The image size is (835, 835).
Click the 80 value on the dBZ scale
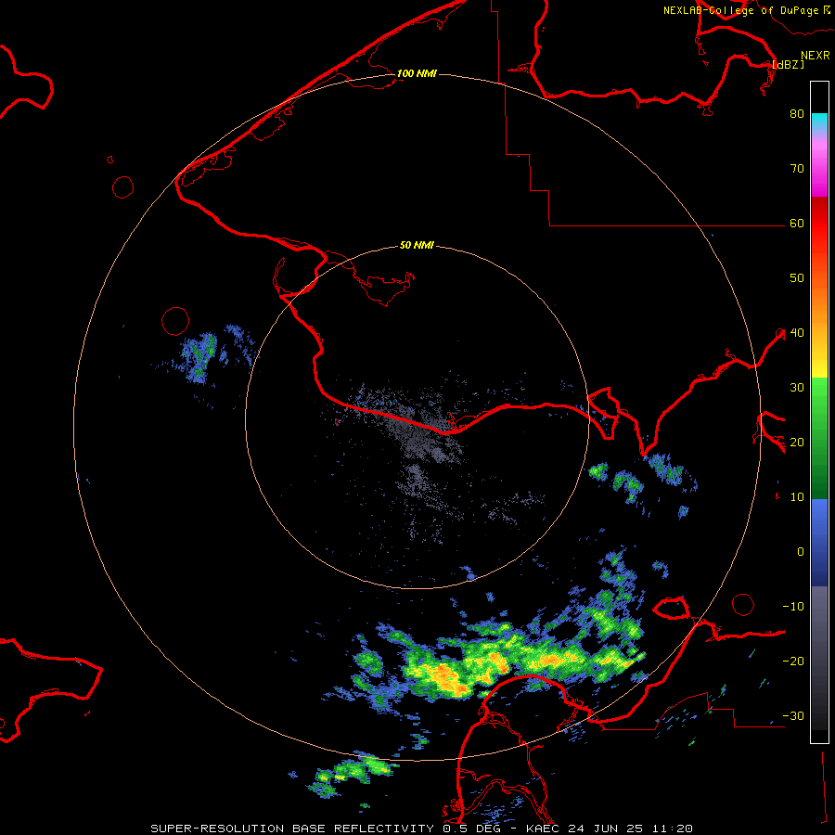tap(797, 113)
